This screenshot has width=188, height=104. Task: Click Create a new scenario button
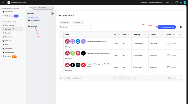[x=166, y=27]
